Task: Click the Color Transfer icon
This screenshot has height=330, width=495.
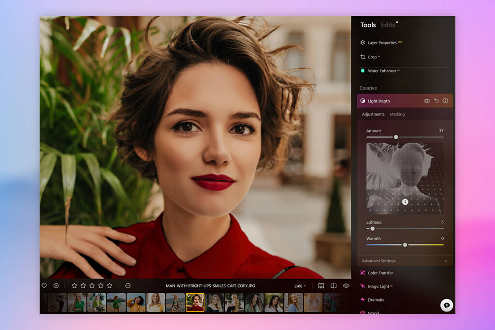Action: 363,273
